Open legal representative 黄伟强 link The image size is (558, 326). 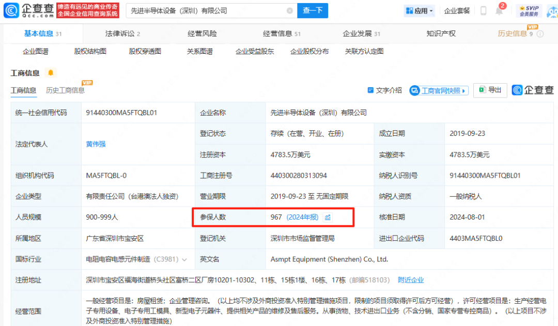[x=96, y=144]
